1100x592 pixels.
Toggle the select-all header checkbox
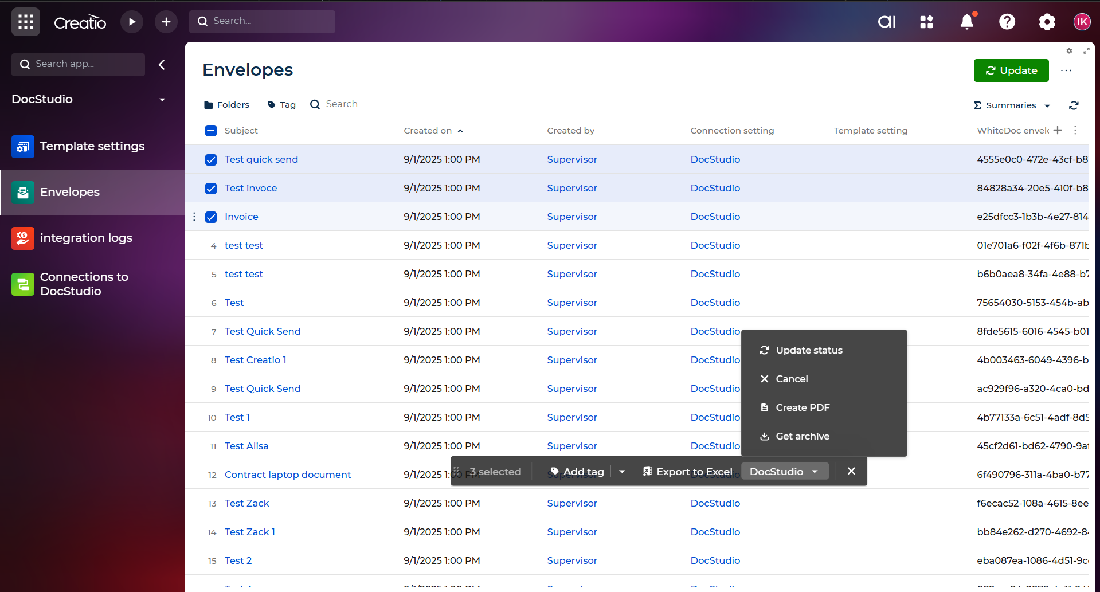pyautogui.click(x=211, y=131)
